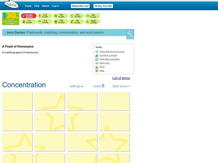The width and height of the screenshot is (218, 163).
Task: Open the About page
Action: coord(46,6)
